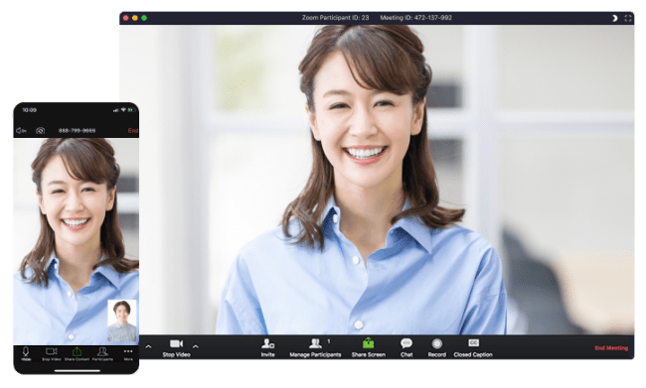Expand audio options chevron left of Stop Video
The width and height of the screenshot is (646, 388).
pyautogui.click(x=148, y=346)
